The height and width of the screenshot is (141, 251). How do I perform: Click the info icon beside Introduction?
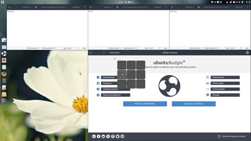coord(98,78)
